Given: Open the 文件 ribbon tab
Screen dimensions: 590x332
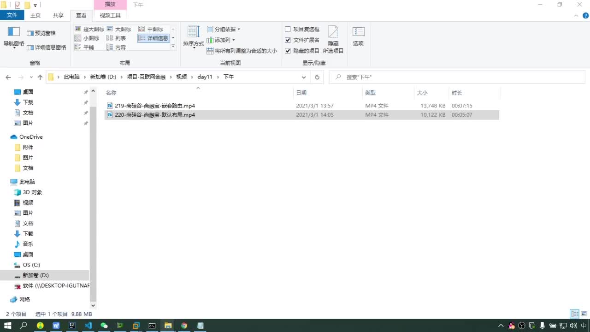Looking at the screenshot, I should click(12, 15).
